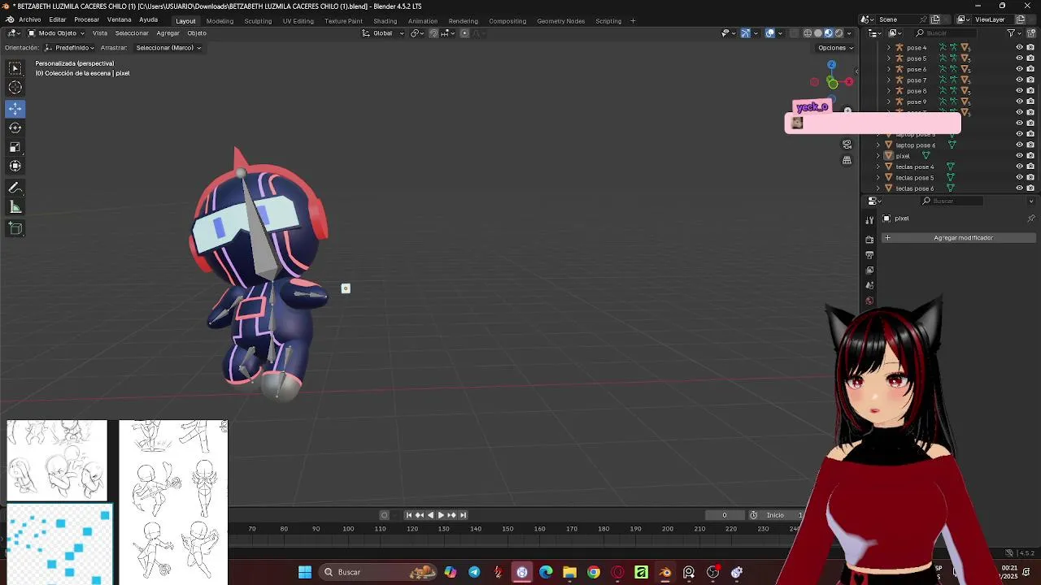Toggle snapping magnet in header
Image resolution: width=1041 pixels, height=585 pixels.
(x=433, y=33)
